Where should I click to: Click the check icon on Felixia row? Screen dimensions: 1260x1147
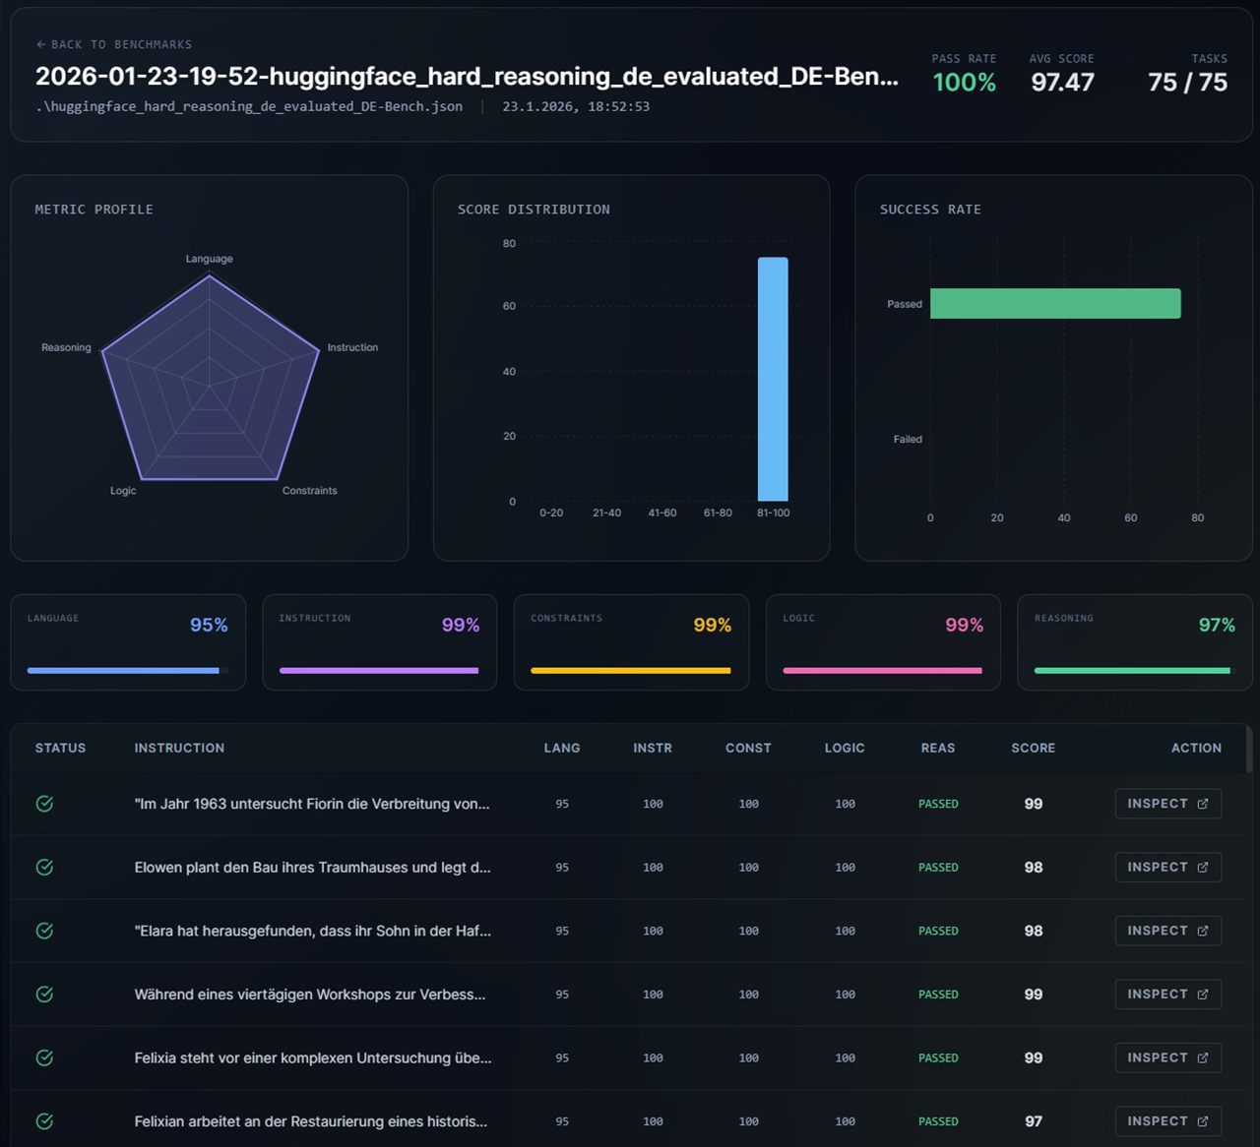pos(44,1057)
